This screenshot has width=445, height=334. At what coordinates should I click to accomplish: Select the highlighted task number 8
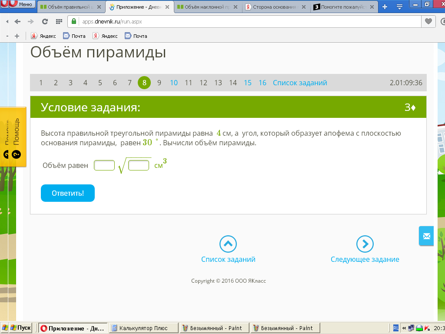(x=144, y=83)
